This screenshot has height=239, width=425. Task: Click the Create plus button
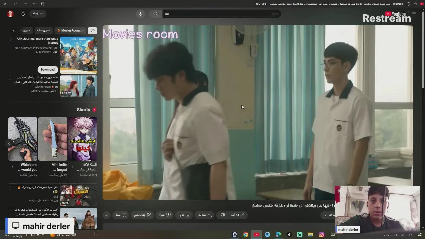38,14
